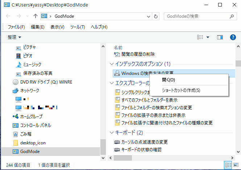Collapse the キーボード (2) group

point(112,132)
